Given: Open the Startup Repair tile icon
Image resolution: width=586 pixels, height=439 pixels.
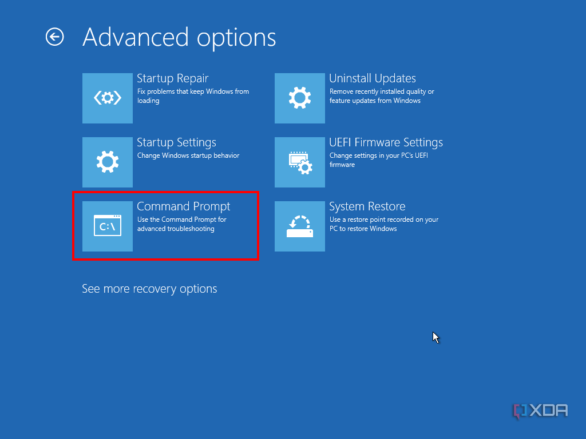Looking at the screenshot, I should pyautogui.click(x=107, y=98).
